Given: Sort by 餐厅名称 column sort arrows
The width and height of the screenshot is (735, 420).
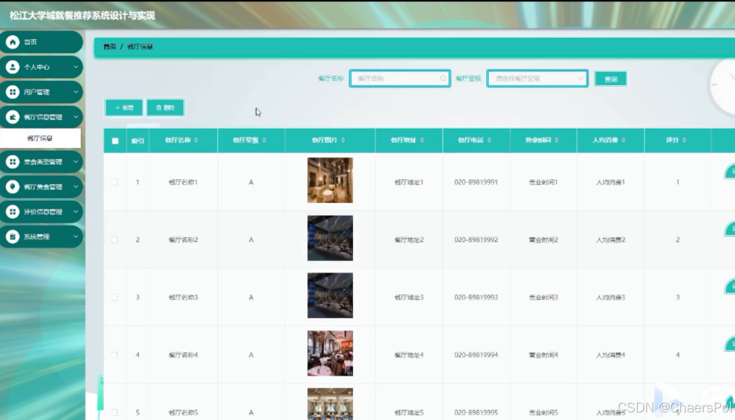Looking at the screenshot, I should pos(196,140).
